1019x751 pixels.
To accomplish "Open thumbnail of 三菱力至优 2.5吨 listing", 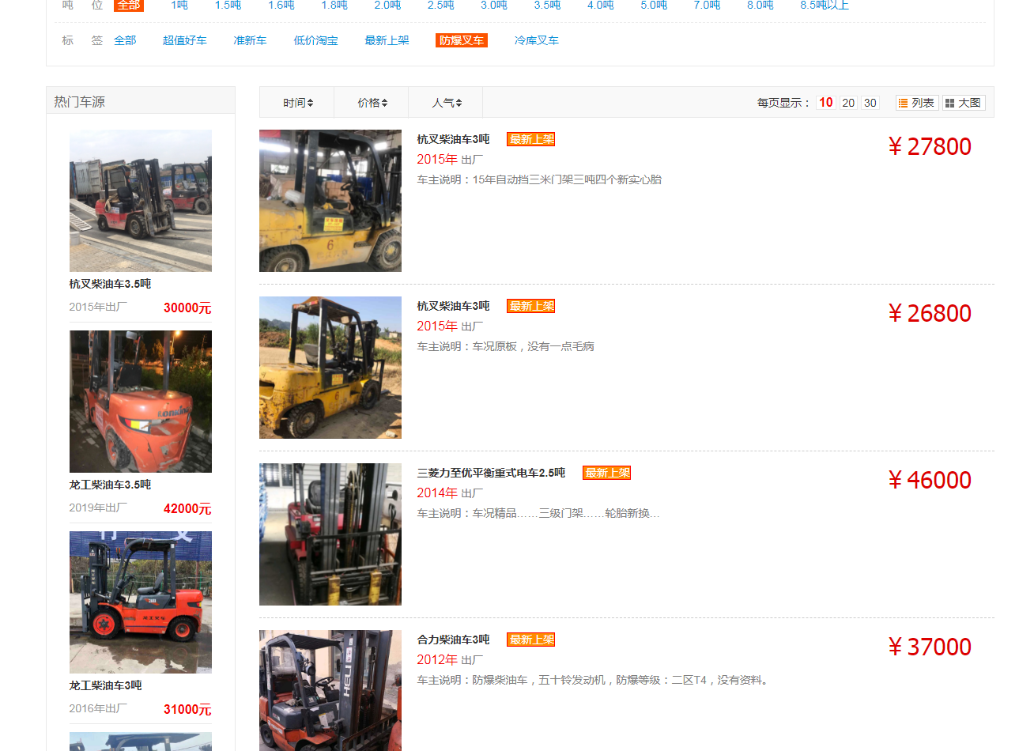I will click(330, 534).
